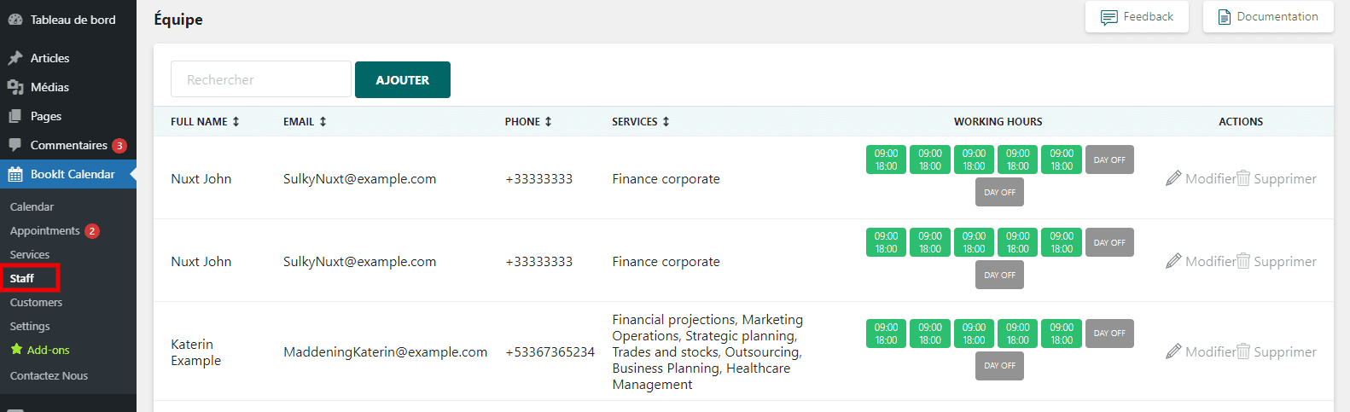Click the Rechercher search field
Screen dimensions: 1350x412
tap(261, 79)
